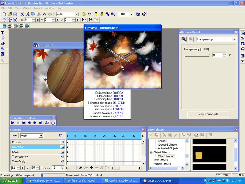The width and height of the screenshot is (245, 184).
Task: Expand the Text Effects tree node
Action: tap(151, 160)
